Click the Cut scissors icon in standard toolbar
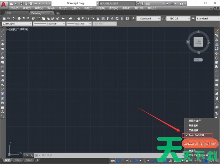The height and width of the screenshot is (164, 220). point(39,19)
